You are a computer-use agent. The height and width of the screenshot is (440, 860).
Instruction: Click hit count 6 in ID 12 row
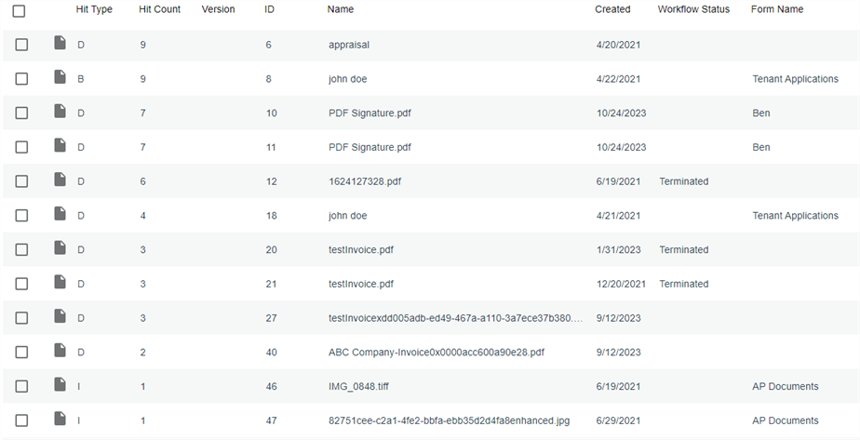tap(142, 181)
